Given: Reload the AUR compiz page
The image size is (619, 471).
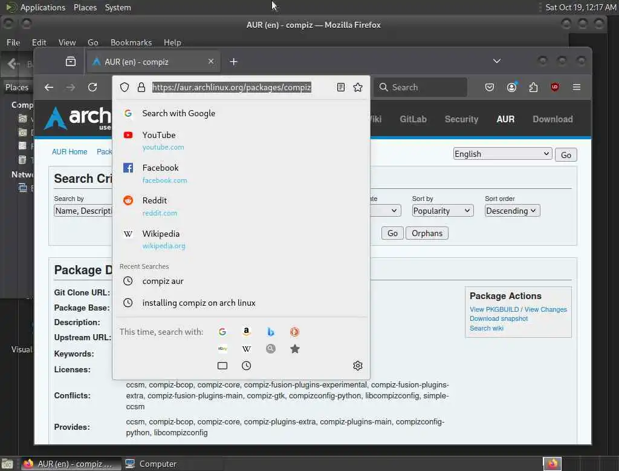Looking at the screenshot, I should click(x=92, y=87).
